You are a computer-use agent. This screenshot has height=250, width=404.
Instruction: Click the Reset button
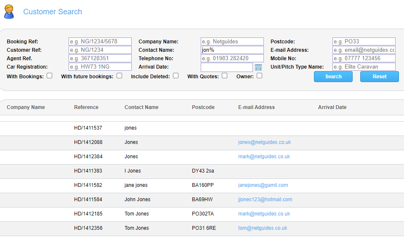[x=379, y=77]
